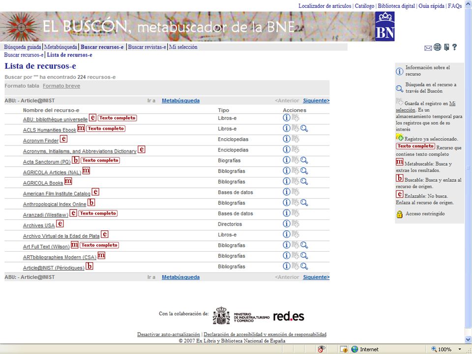Open Acta Sanctorum (PQ) resource

coord(47,162)
